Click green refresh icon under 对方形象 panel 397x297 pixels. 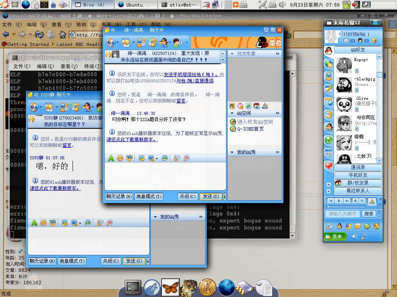(x=249, y=106)
